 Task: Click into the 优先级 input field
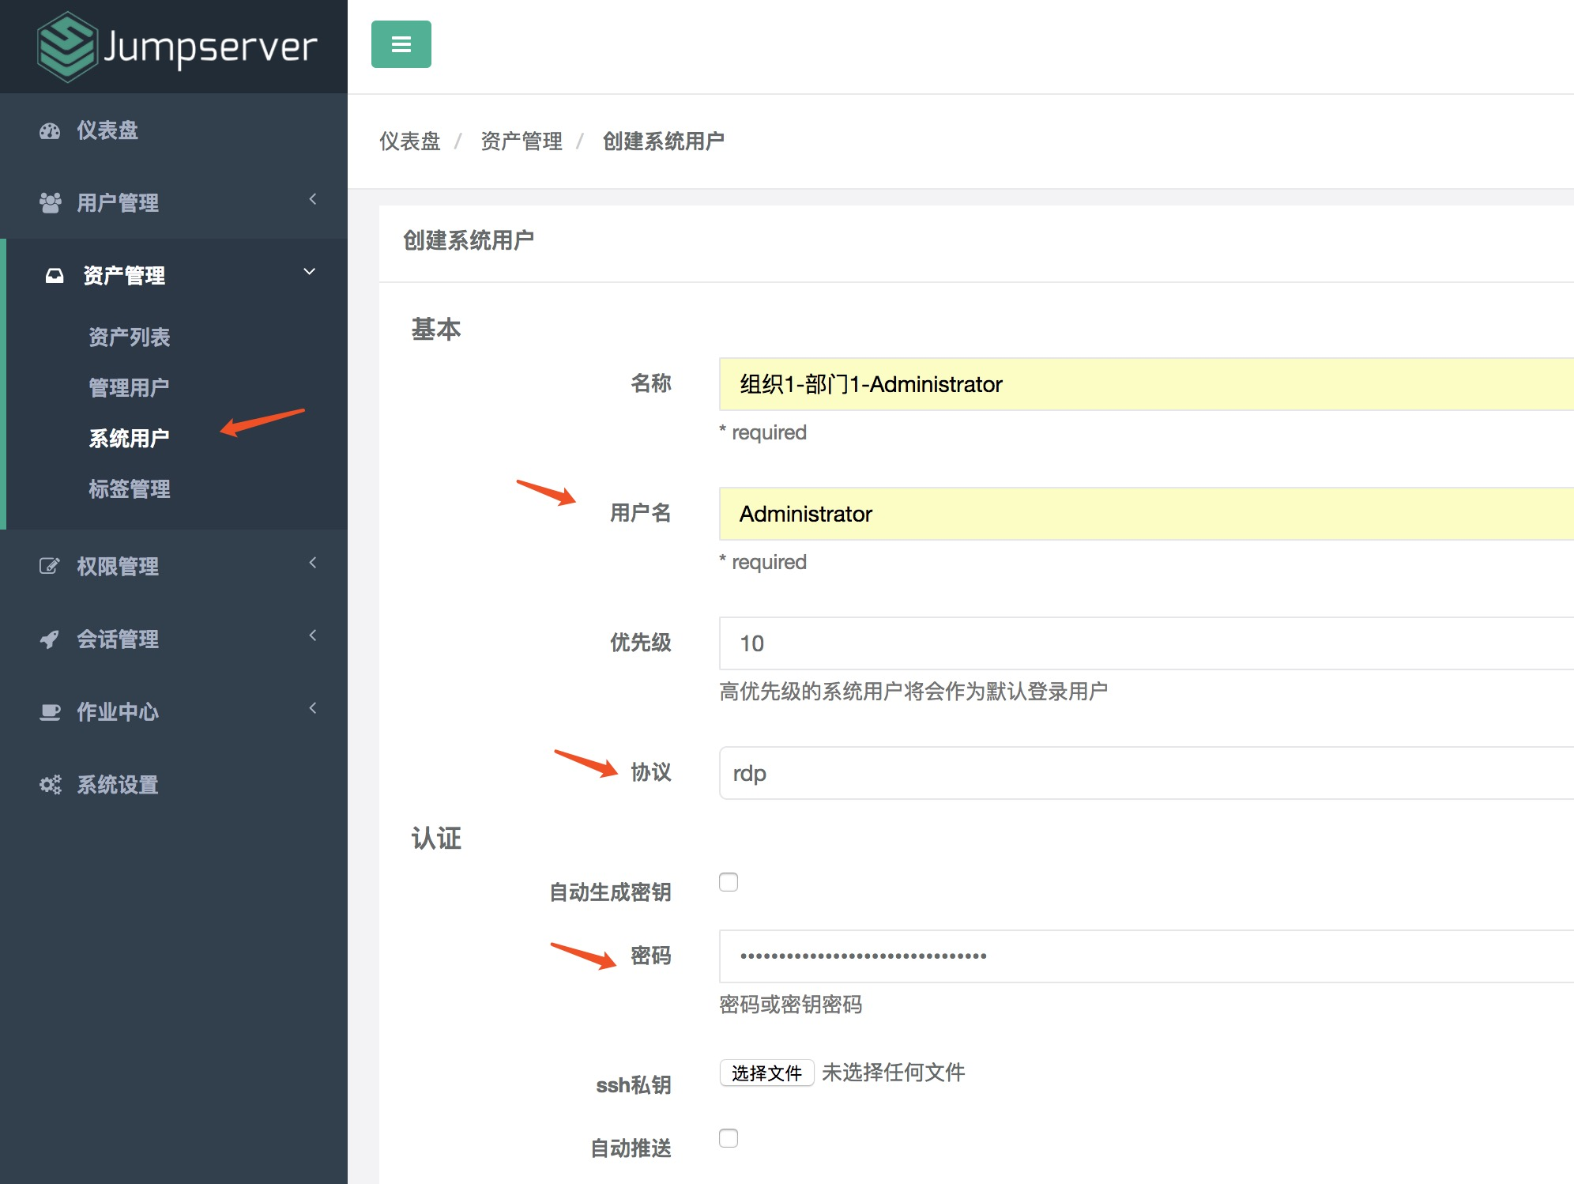pos(1146,643)
